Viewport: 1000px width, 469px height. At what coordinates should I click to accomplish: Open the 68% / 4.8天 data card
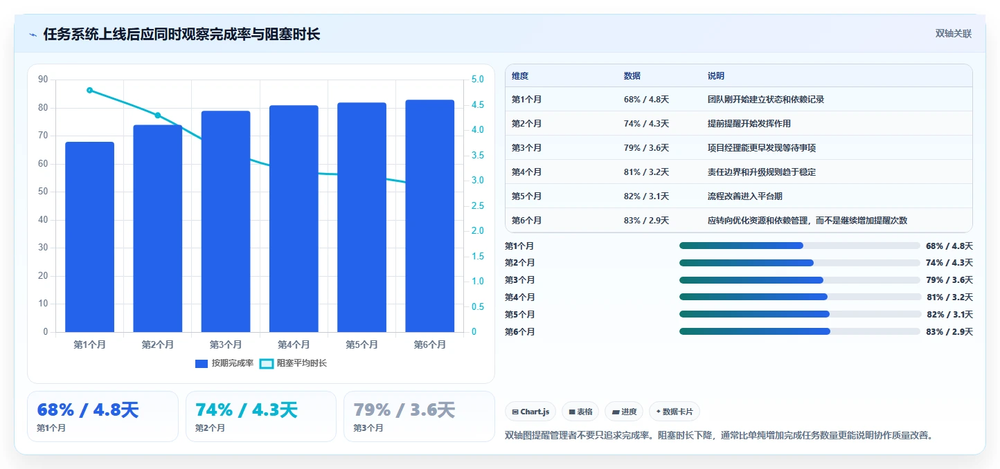(102, 416)
